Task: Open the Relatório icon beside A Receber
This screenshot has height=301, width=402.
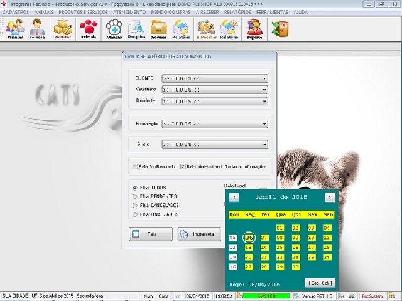Action: [229, 29]
